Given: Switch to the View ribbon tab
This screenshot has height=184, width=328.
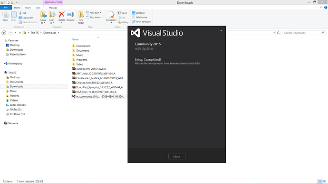Looking at the screenshot, I should coord(38,8).
